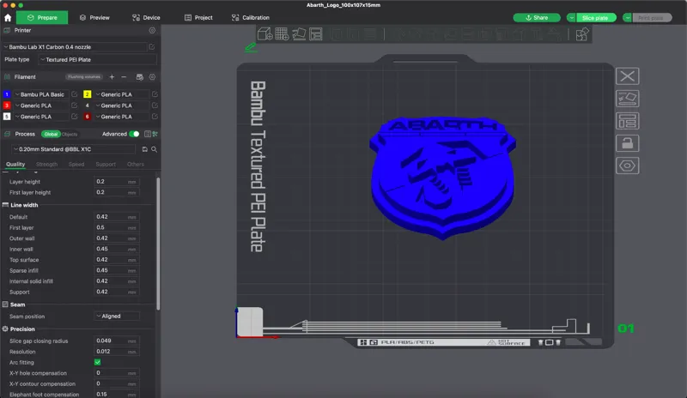Click the yellow filament 2 color swatch
687x398 pixels.
88,94
